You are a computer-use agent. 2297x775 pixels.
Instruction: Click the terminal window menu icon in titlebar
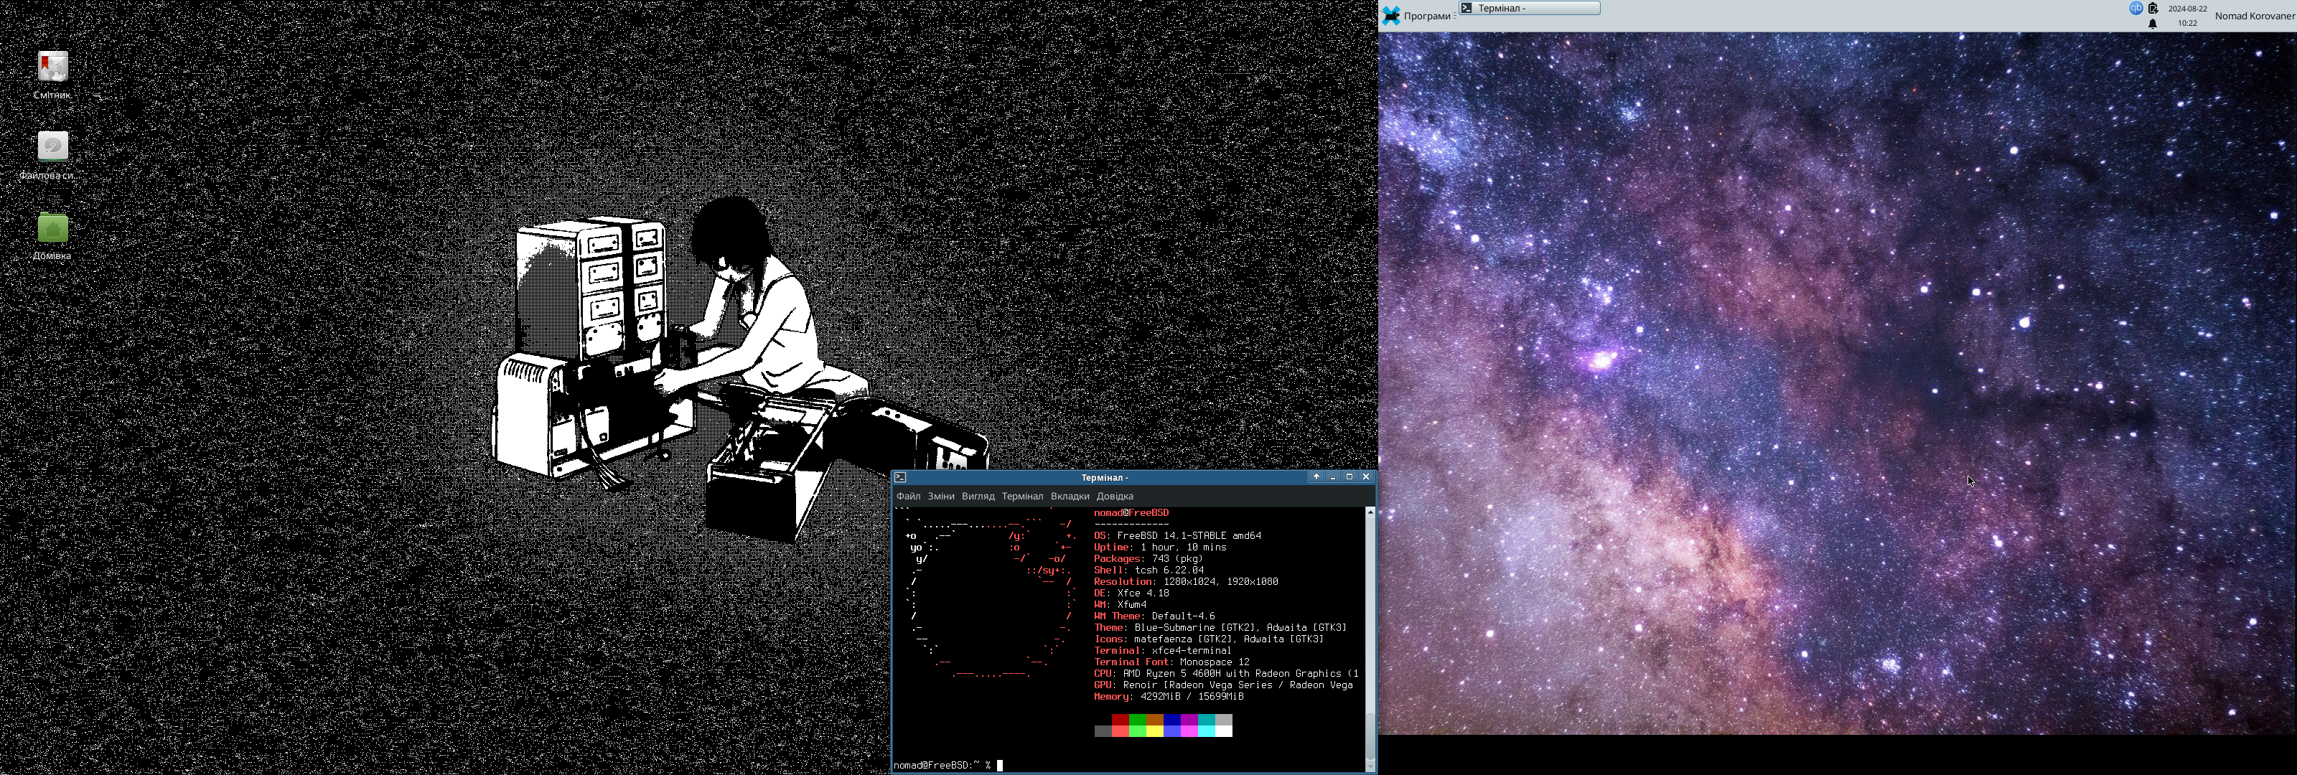coord(901,477)
